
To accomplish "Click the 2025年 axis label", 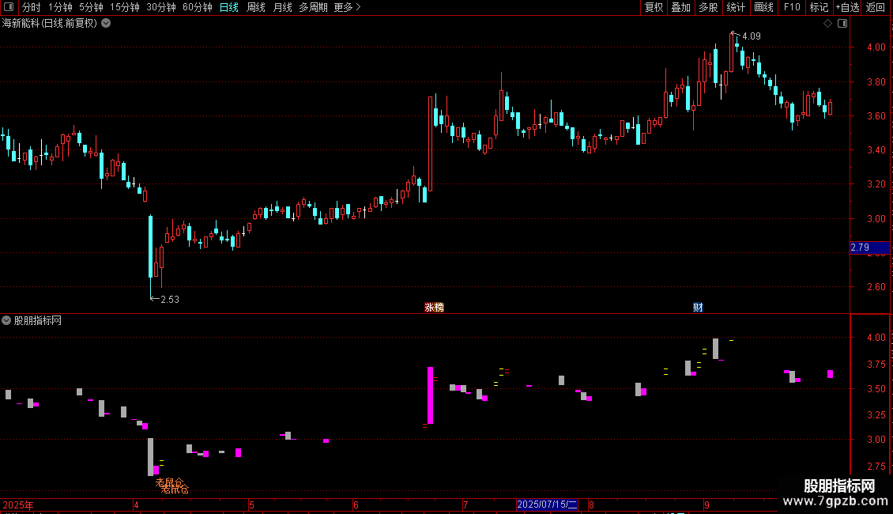I will coord(18,505).
